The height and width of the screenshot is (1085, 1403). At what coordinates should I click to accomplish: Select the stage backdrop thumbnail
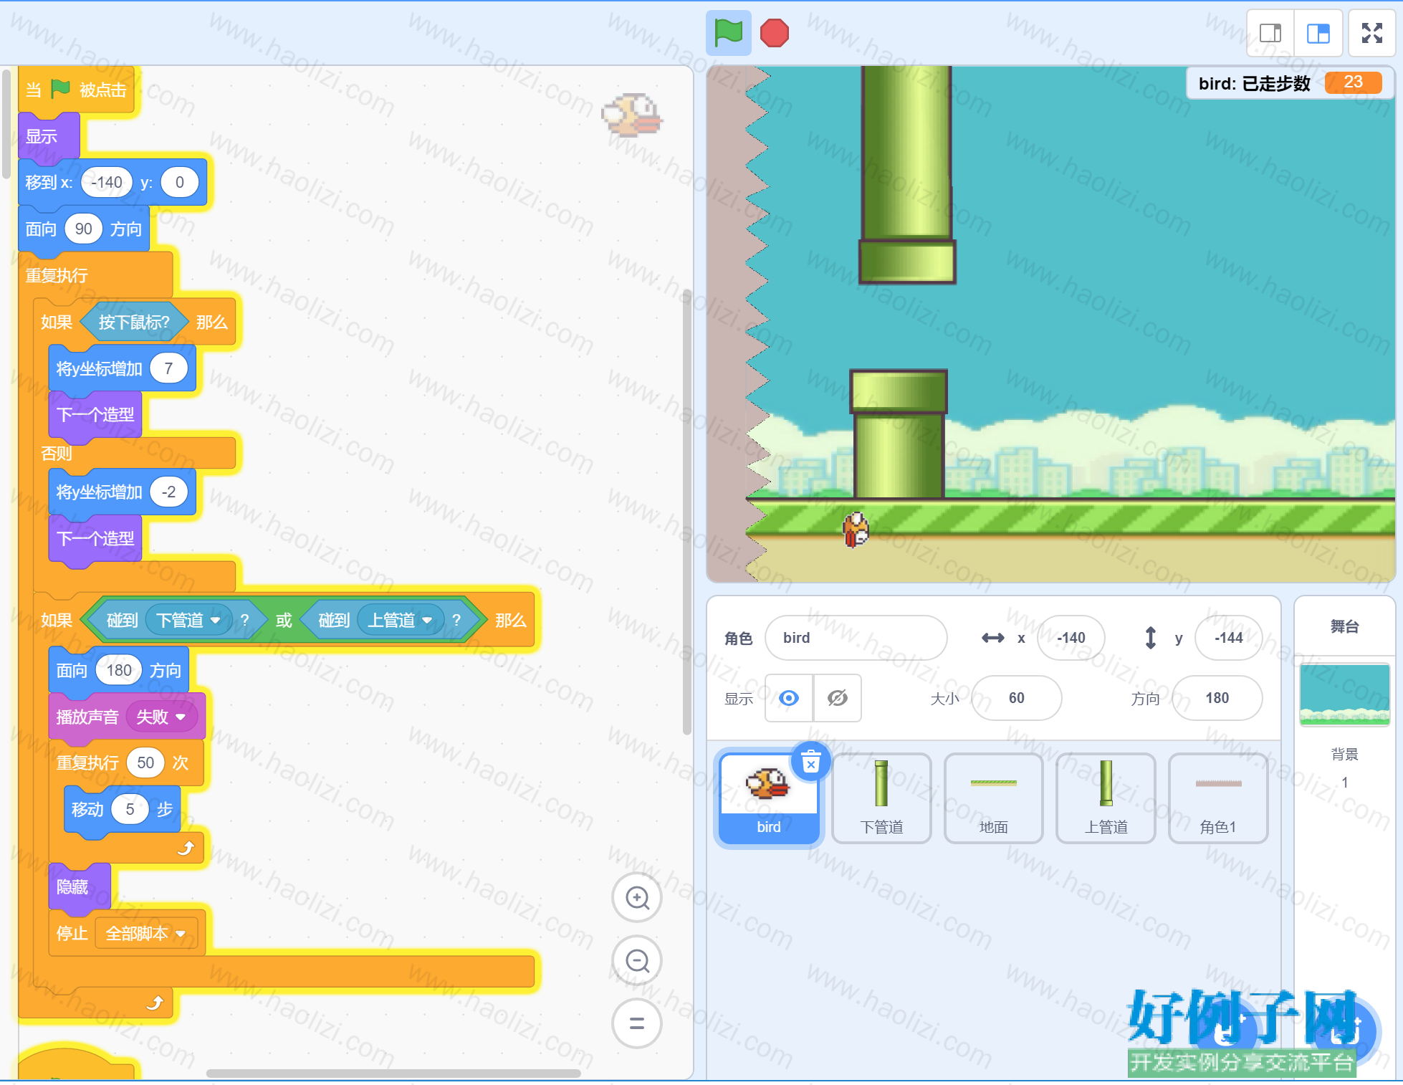1344,694
